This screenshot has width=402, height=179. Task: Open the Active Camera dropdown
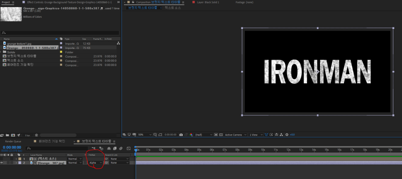coord(236,135)
